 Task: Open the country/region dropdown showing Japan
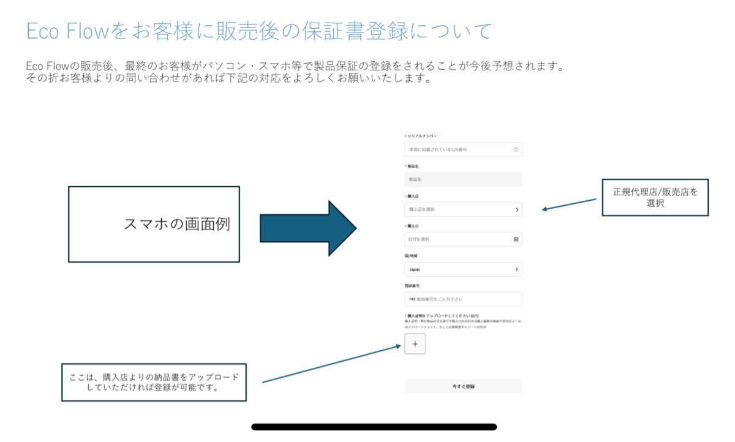[x=463, y=269]
